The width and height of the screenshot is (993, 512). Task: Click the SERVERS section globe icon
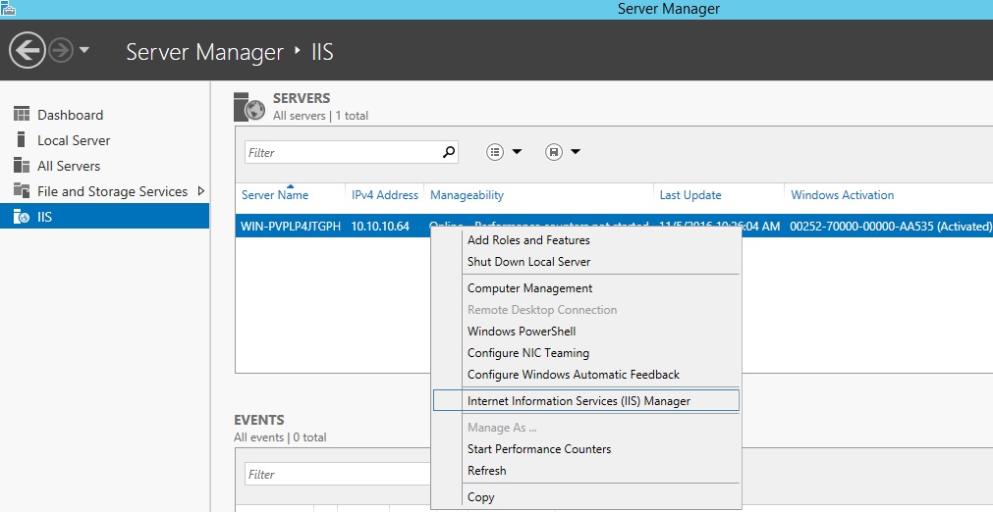(x=248, y=107)
